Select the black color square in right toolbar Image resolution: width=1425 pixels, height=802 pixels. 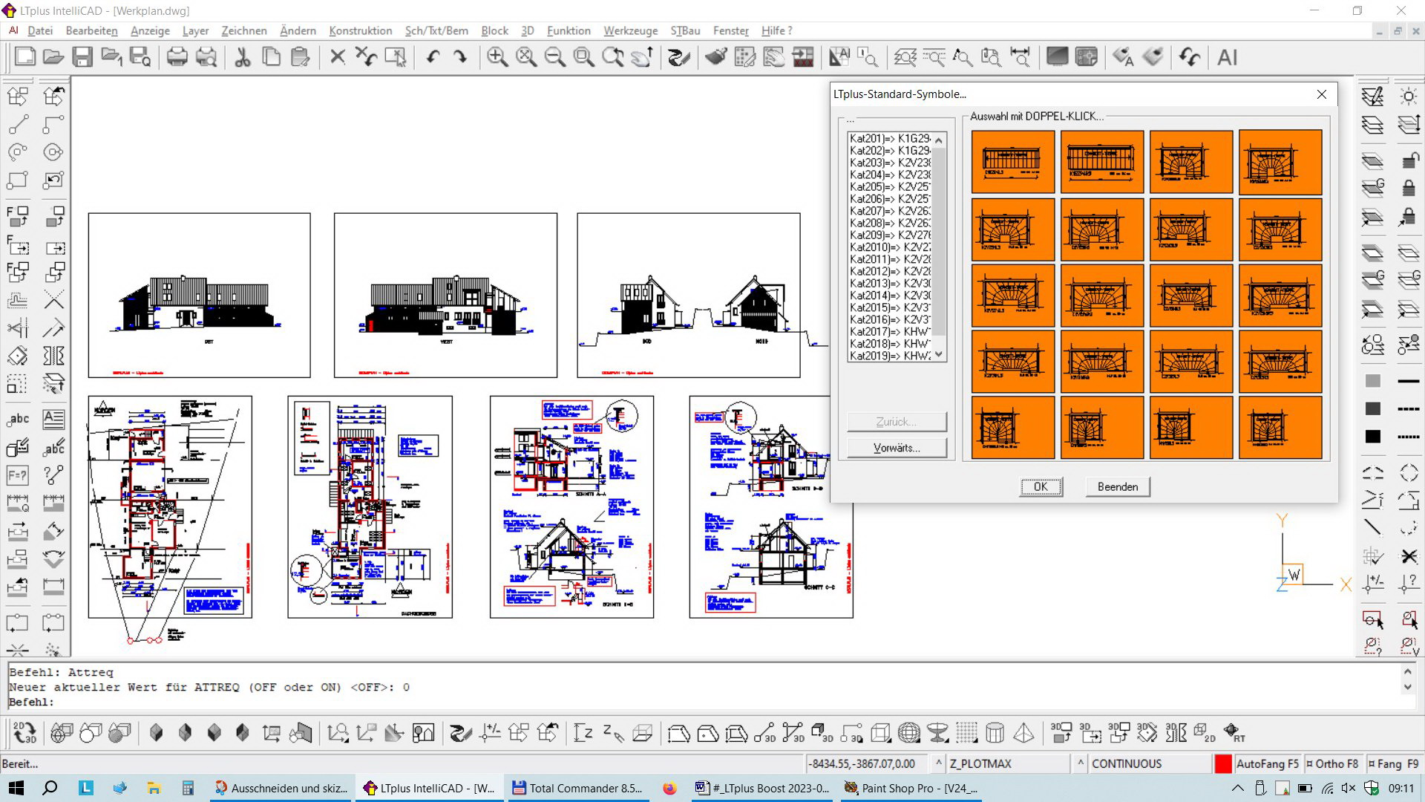[1373, 437]
